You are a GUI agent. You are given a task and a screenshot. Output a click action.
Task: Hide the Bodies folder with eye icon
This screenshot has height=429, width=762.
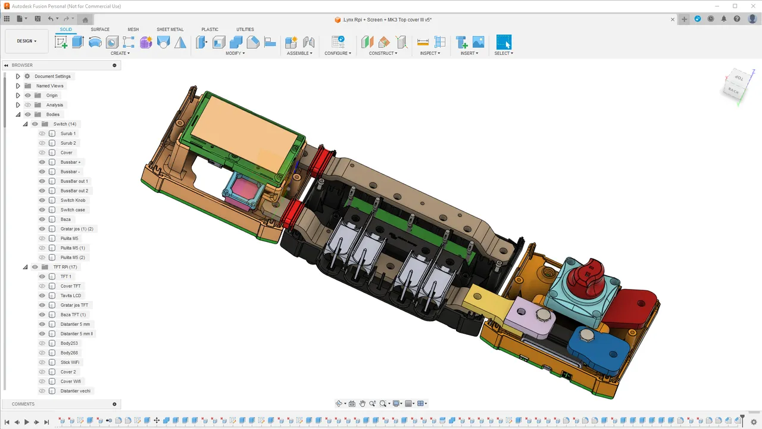[28, 114]
